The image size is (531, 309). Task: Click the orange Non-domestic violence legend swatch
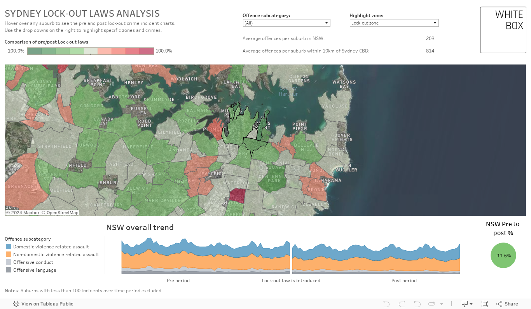click(x=9, y=255)
